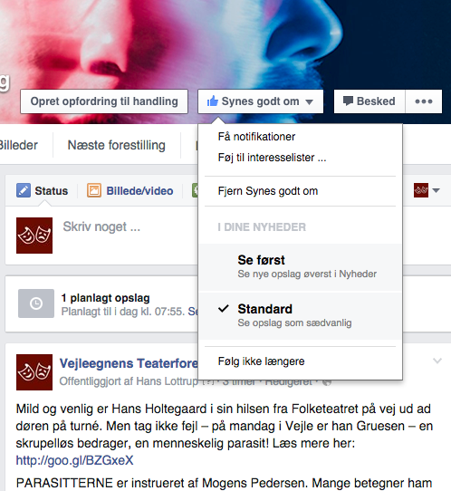Click the thumbs-up icon on Synes godt om

click(212, 101)
